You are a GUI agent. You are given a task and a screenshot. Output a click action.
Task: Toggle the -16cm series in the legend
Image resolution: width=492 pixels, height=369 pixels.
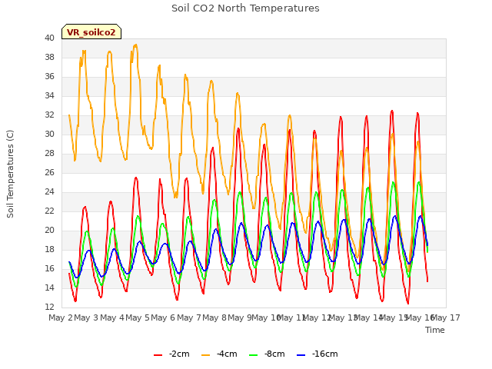pos(317,354)
